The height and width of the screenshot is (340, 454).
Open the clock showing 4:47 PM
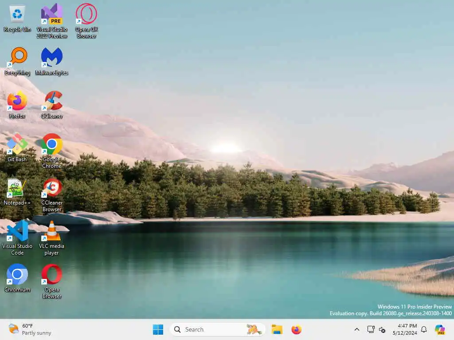405,329
